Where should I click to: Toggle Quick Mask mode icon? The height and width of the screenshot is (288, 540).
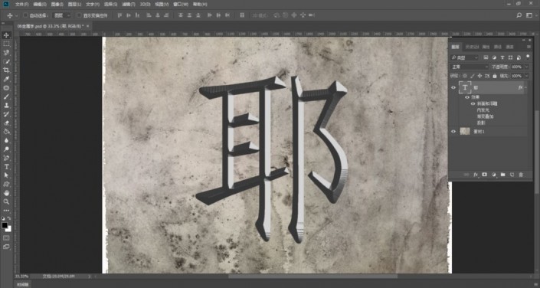tap(6, 238)
